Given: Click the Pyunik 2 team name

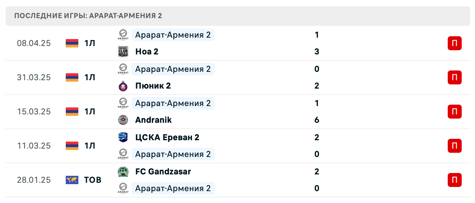Looking at the screenshot, I should (153, 85).
